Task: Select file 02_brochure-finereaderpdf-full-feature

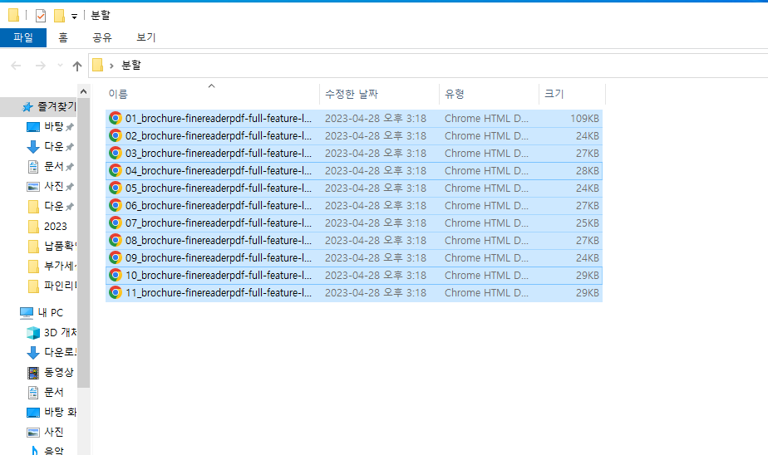Action: pos(354,136)
